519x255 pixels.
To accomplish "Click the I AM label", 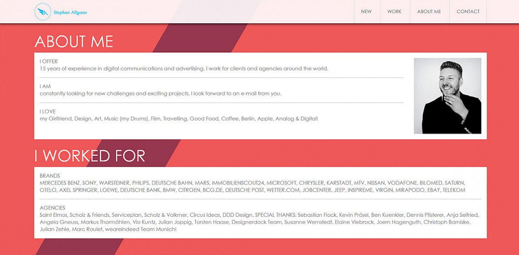I will [x=46, y=87].
